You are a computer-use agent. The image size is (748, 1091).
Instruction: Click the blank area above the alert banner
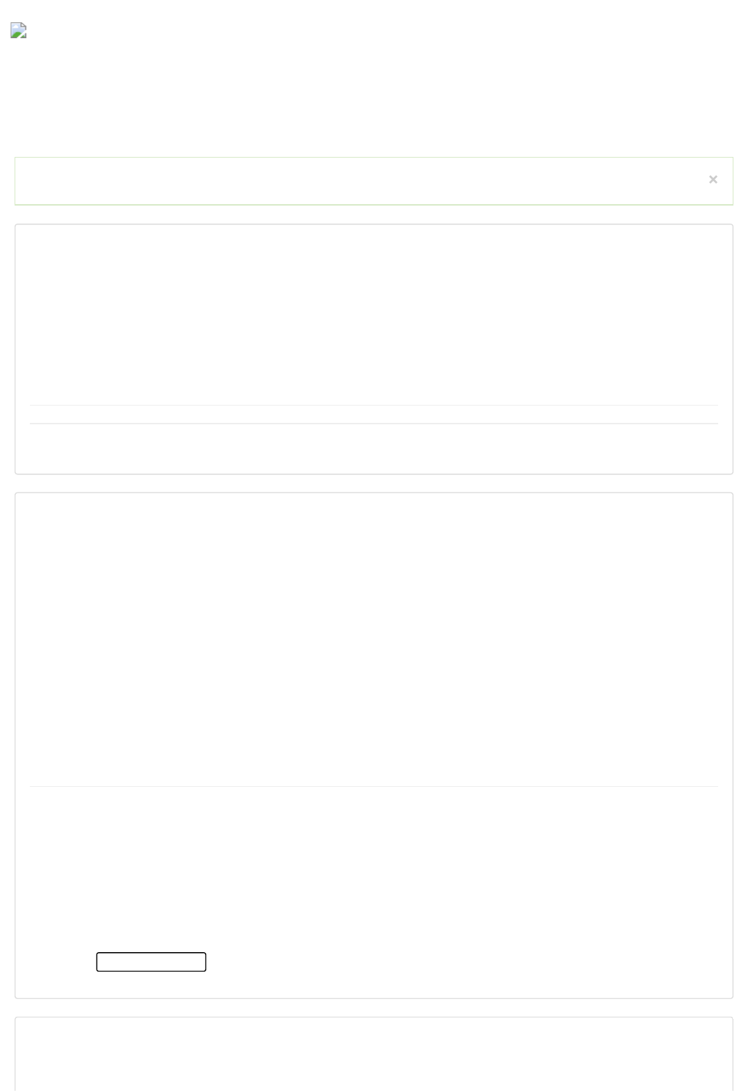pos(374,104)
